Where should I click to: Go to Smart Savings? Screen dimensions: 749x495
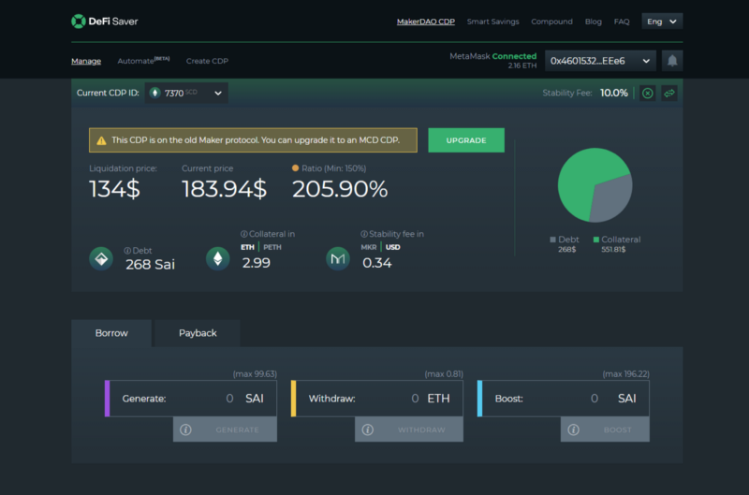pos(493,22)
